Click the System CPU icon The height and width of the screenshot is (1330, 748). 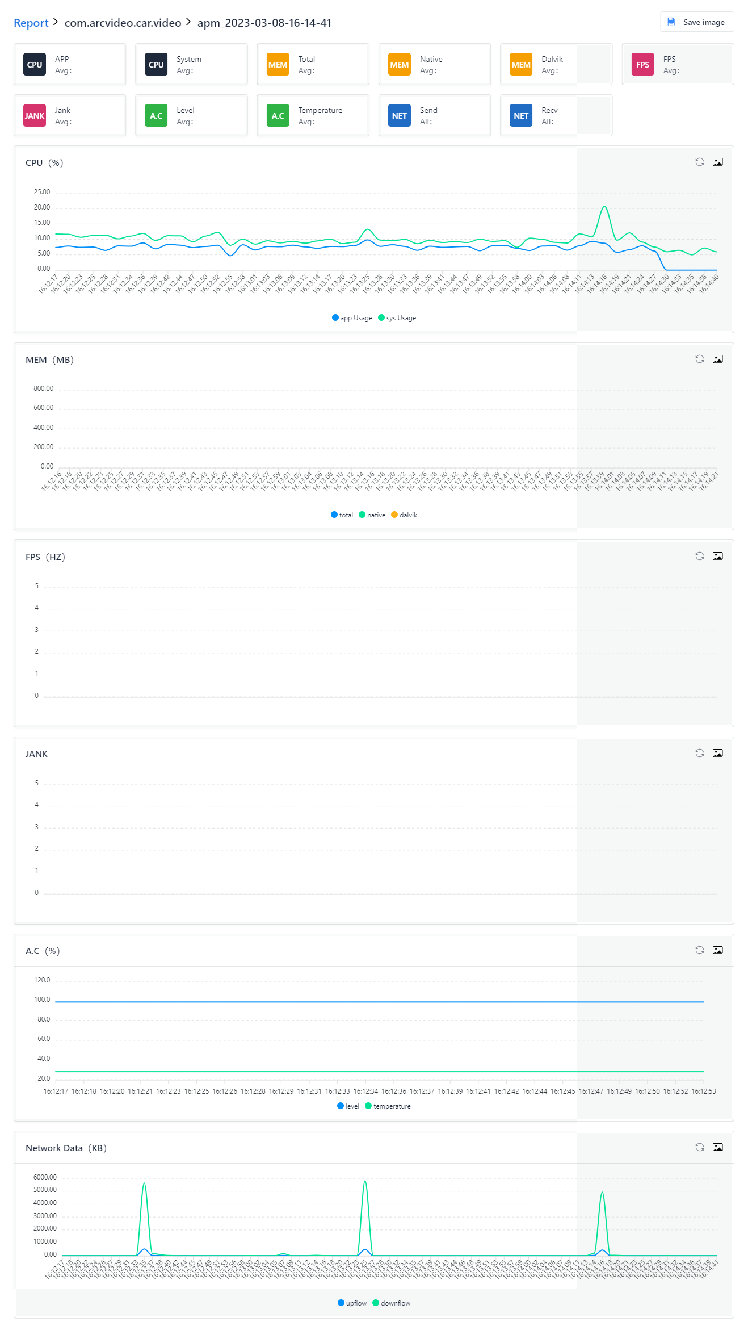[156, 65]
